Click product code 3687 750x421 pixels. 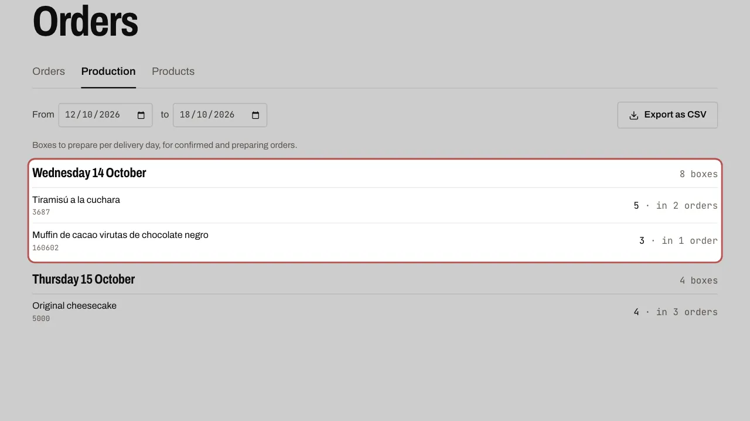pyautogui.click(x=41, y=212)
